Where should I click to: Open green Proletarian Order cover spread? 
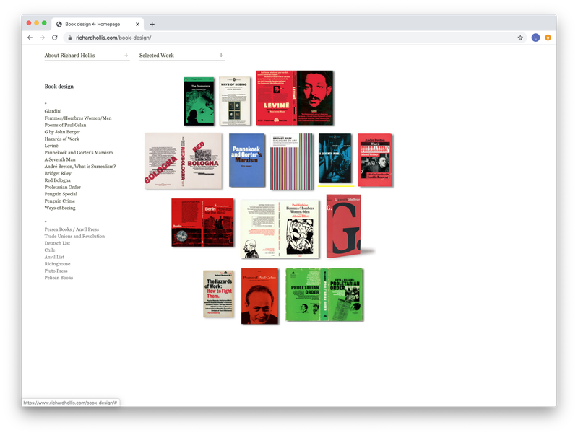324,294
